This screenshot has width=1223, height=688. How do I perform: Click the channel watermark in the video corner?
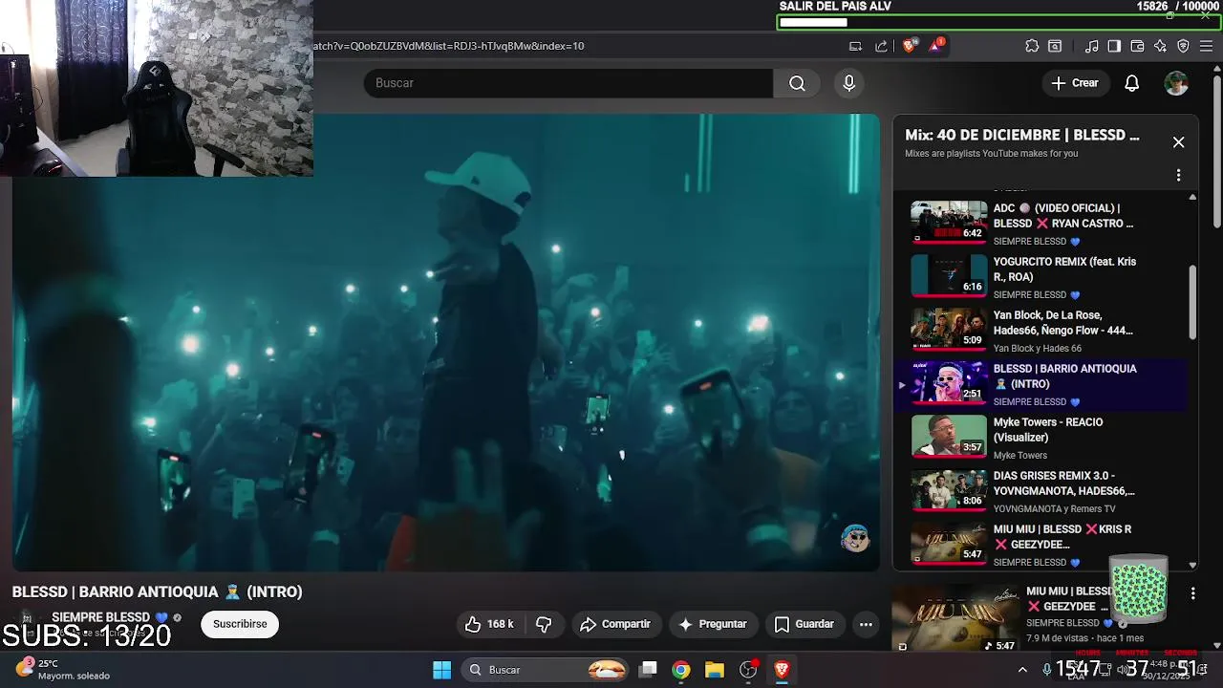[854, 539]
